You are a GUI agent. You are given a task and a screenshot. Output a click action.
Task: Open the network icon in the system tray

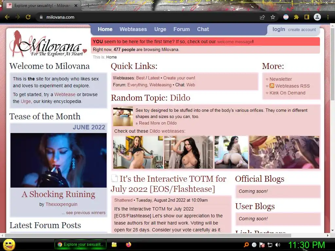(270, 245)
